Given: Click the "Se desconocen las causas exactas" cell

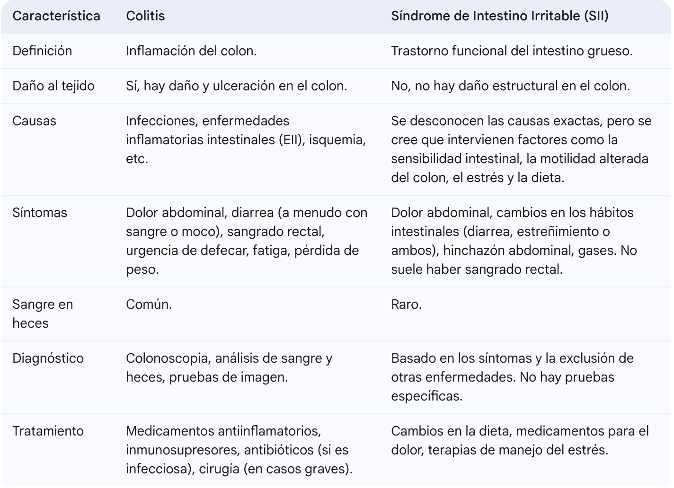Looking at the screenshot, I should pyautogui.click(x=521, y=149).
